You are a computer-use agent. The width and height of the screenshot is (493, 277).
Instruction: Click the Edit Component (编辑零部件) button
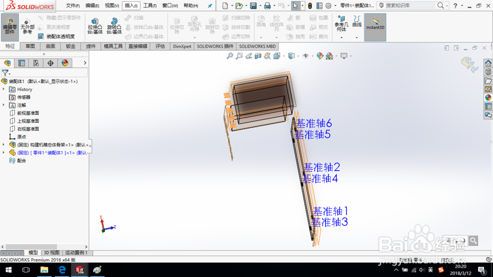click(x=10, y=27)
